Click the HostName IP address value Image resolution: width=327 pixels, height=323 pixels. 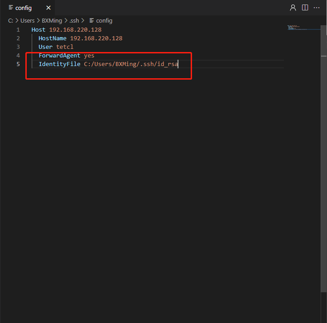[96, 38]
